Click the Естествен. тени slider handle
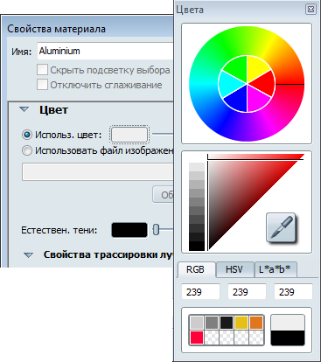This screenshot has width=321, height=362. tap(157, 230)
